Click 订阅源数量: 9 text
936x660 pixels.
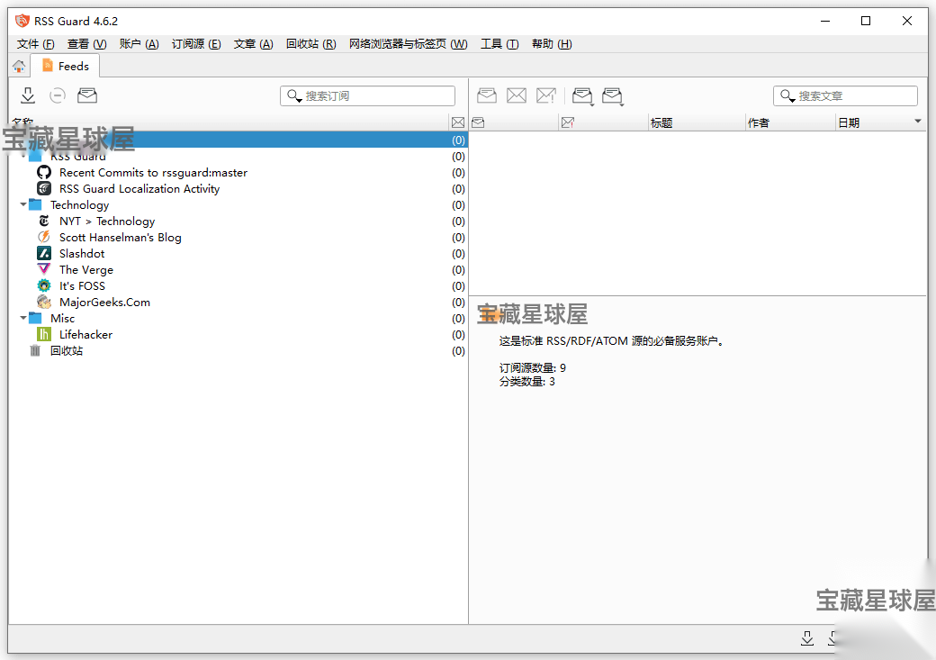pos(533,368)
